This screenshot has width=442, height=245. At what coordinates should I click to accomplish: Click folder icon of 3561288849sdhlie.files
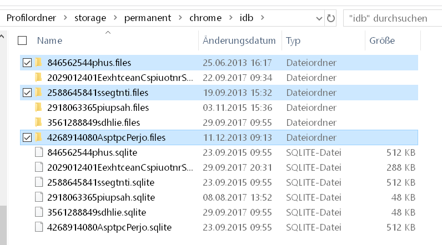39,122
